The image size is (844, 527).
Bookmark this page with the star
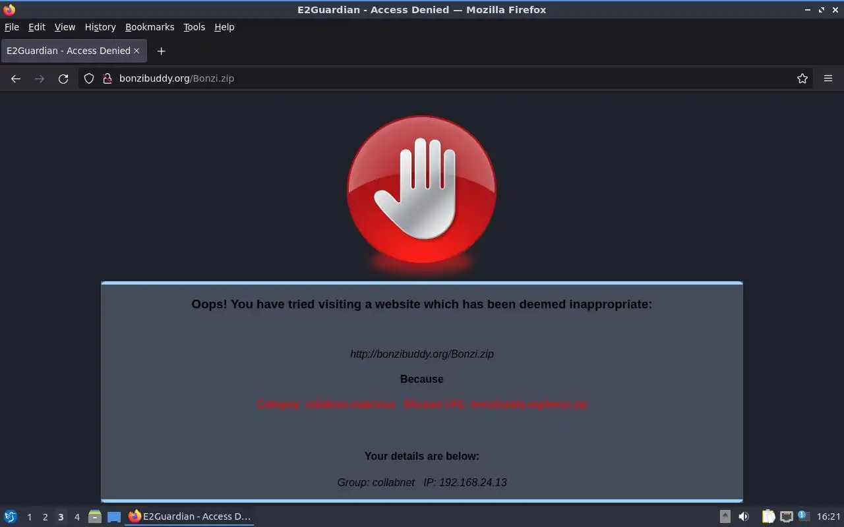[802, 78]
